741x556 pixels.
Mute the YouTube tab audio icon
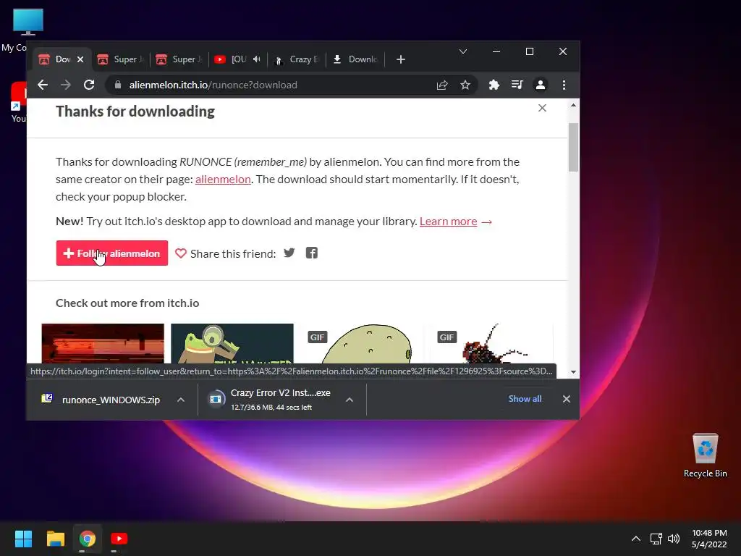click(257, 59)
